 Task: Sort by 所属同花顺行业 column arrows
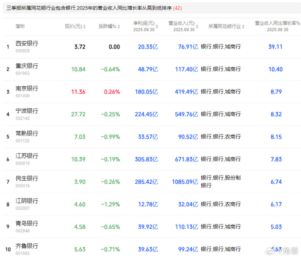(243, 27)
